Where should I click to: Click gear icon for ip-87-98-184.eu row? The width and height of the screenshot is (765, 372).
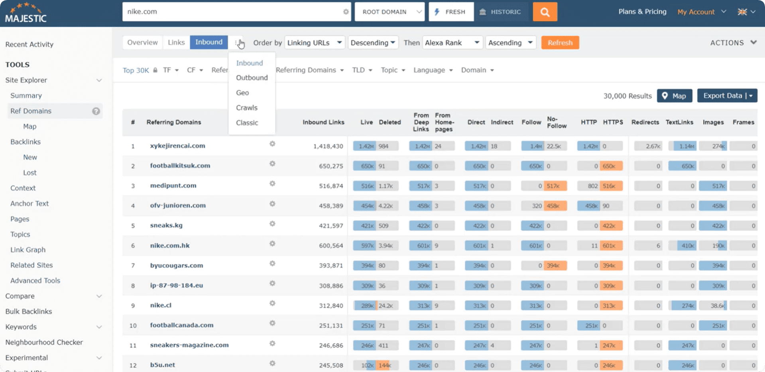coord(272,283)
